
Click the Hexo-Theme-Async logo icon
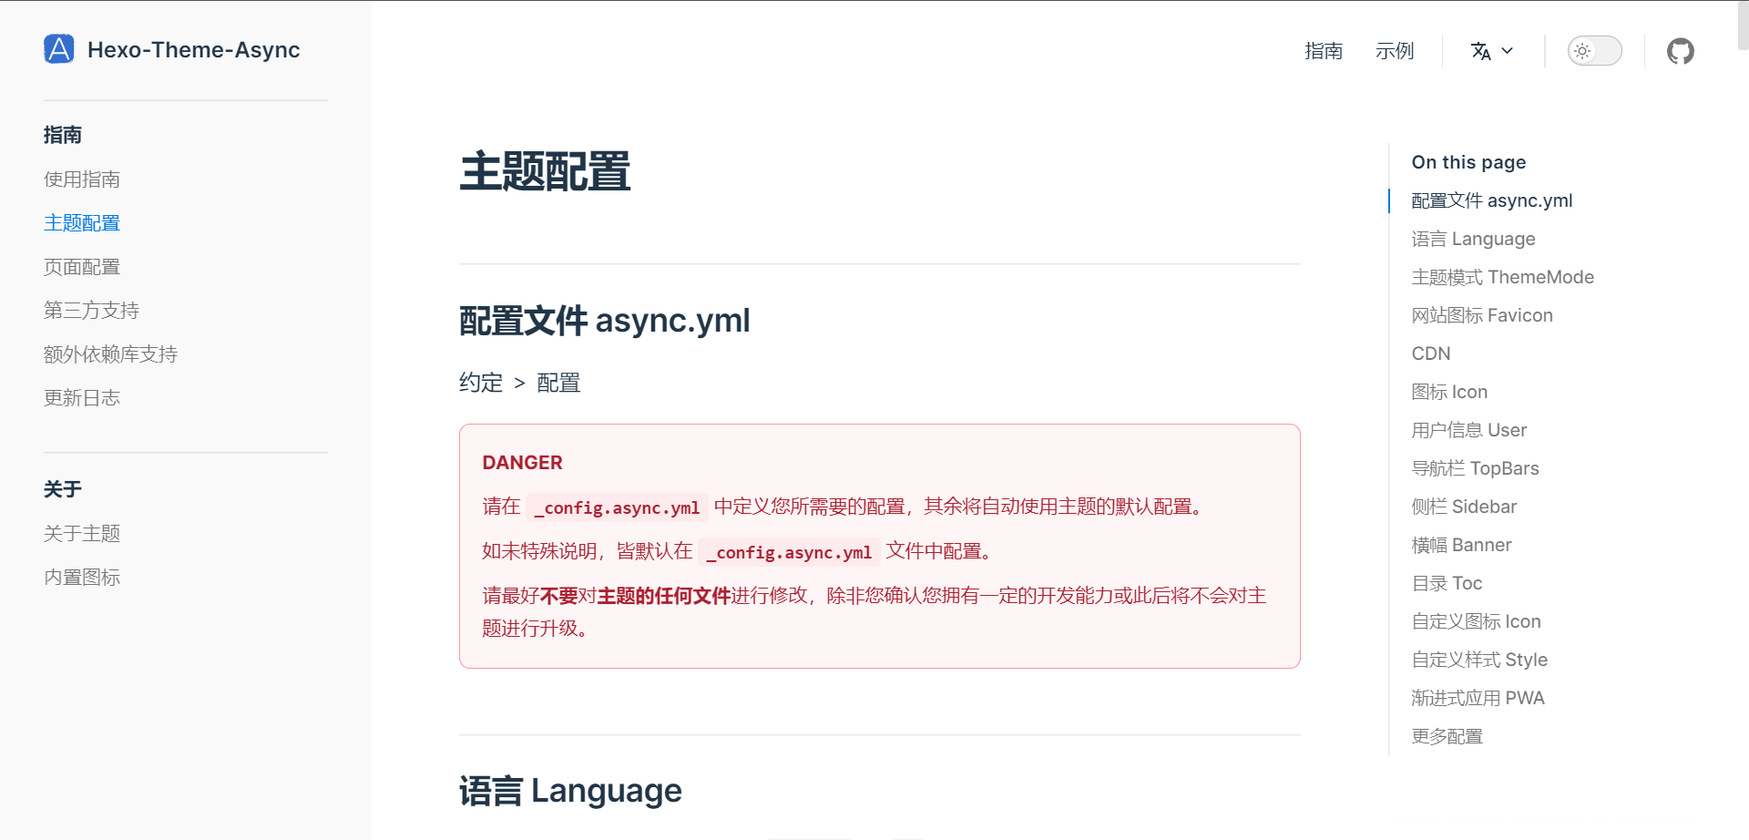pyautogui.click(x=59, y=49)
